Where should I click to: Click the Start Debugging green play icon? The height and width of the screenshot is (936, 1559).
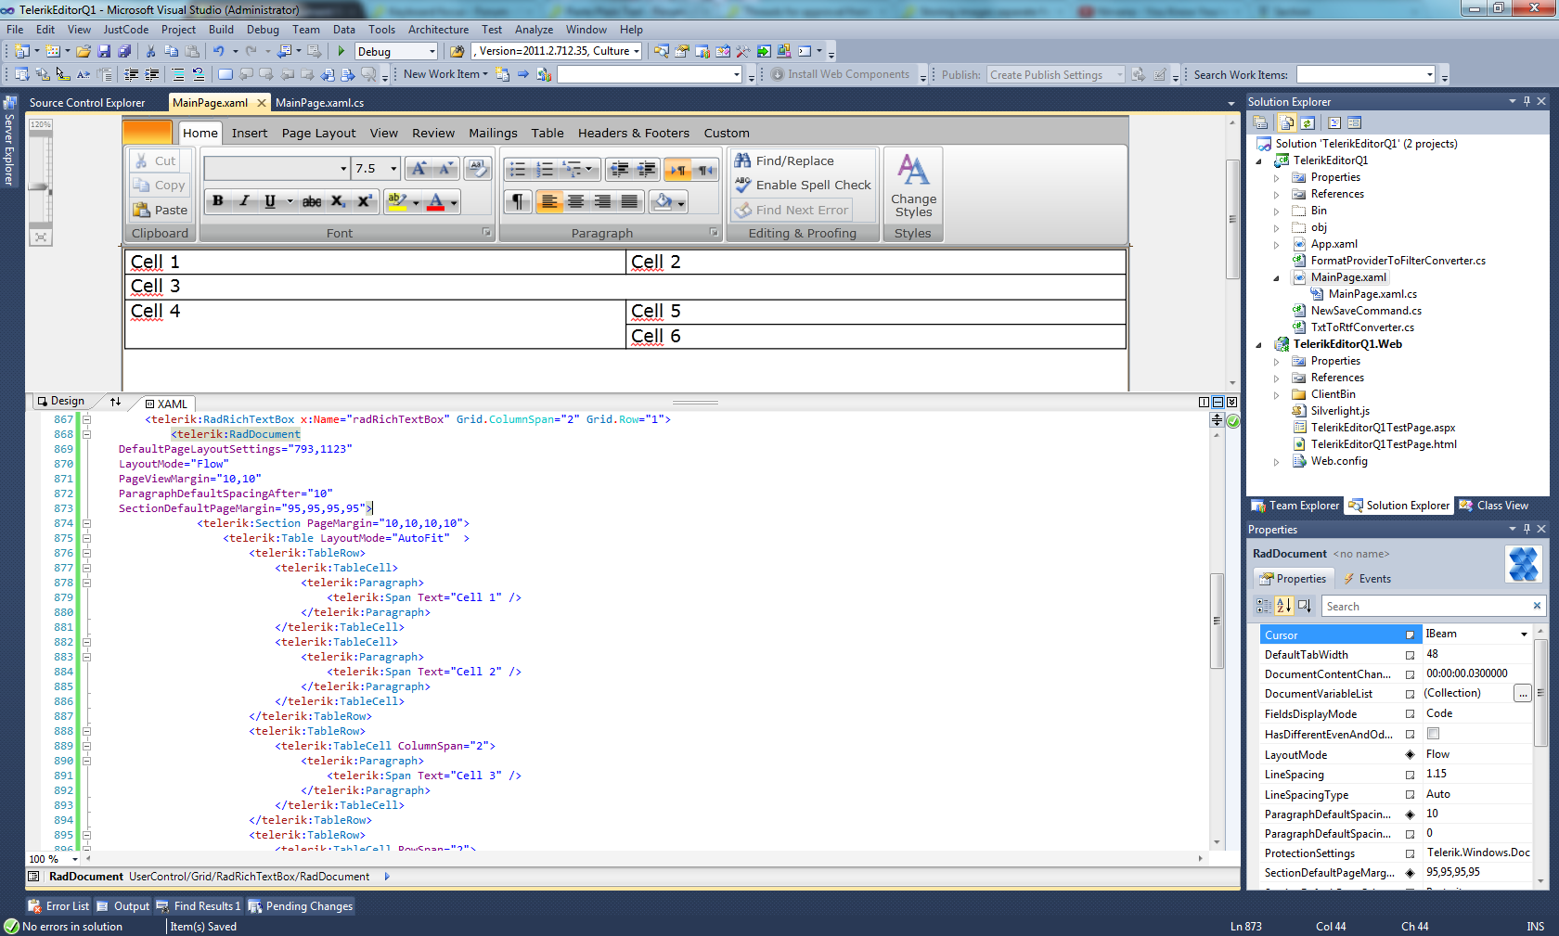coord(341,51)
